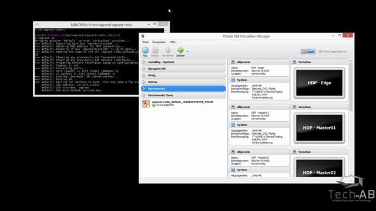Expand the RHCSA group

click(x=183, y=82)
